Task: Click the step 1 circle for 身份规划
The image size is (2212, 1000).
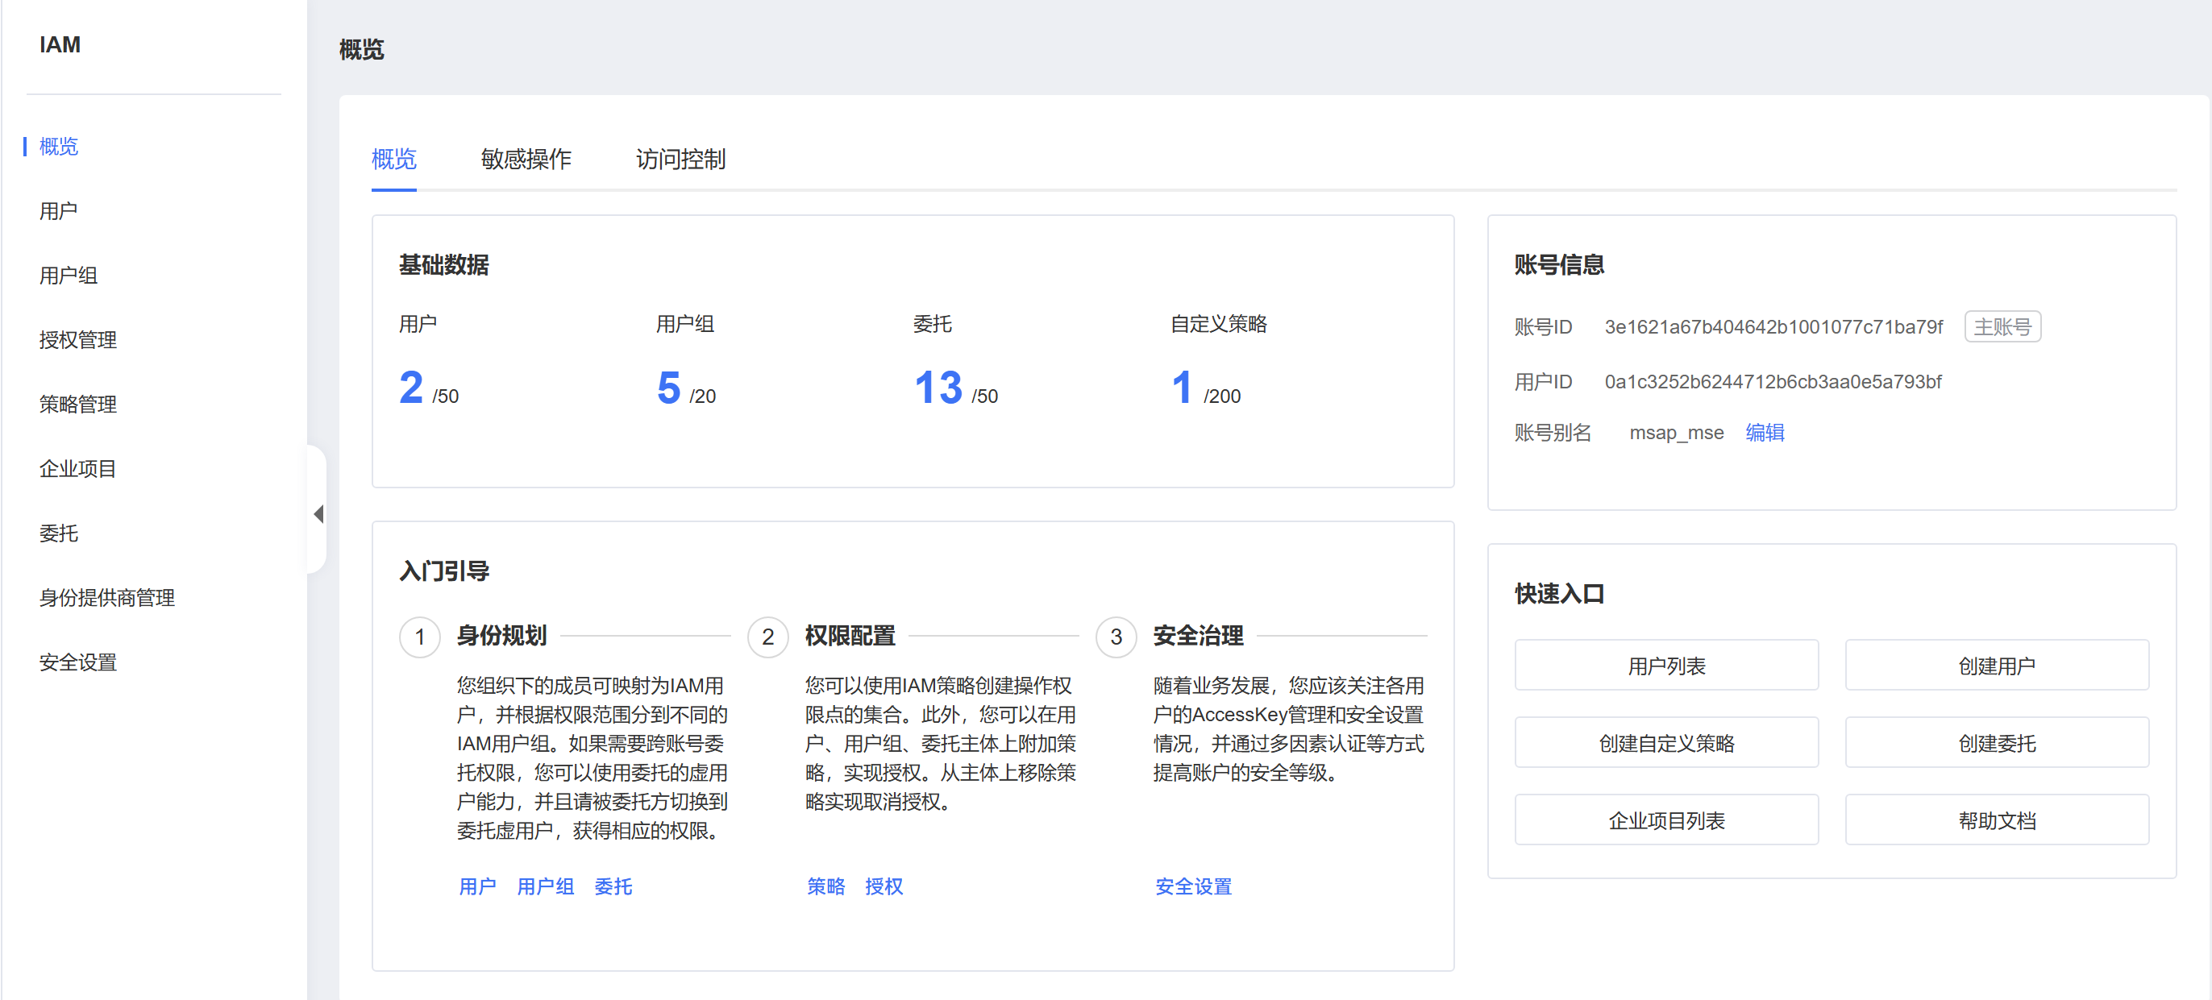Action: [x=420, y=637]
